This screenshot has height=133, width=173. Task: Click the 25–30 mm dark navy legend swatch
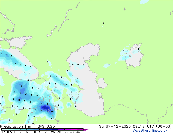click(x=55, y=129)
